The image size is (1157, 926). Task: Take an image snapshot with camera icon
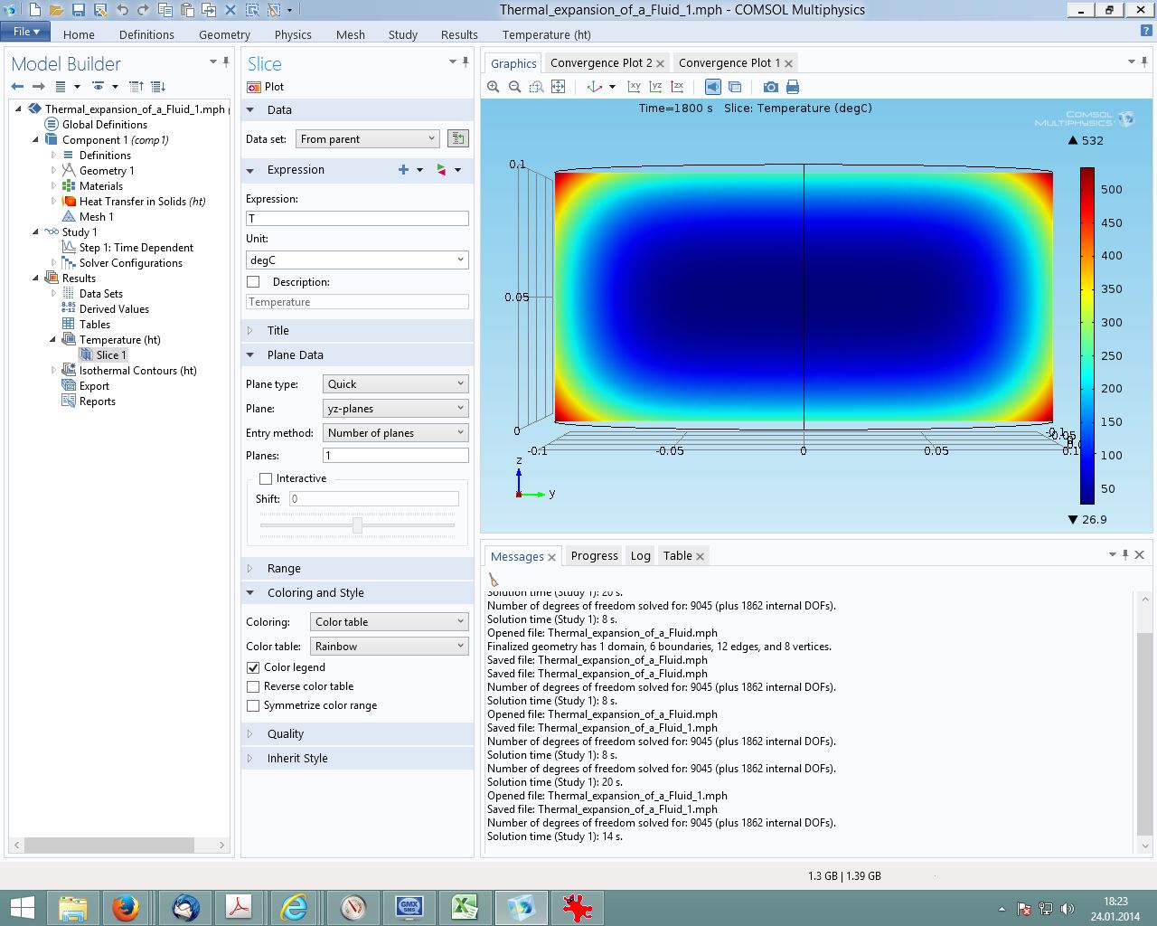pos(770,87)
